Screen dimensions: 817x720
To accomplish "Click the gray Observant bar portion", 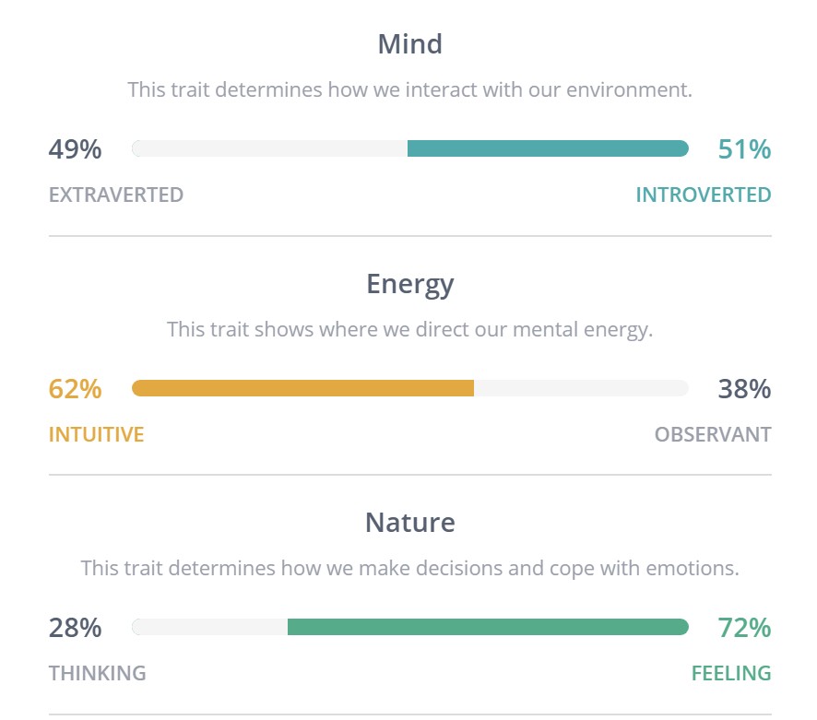I will click(x=581, y=388).
